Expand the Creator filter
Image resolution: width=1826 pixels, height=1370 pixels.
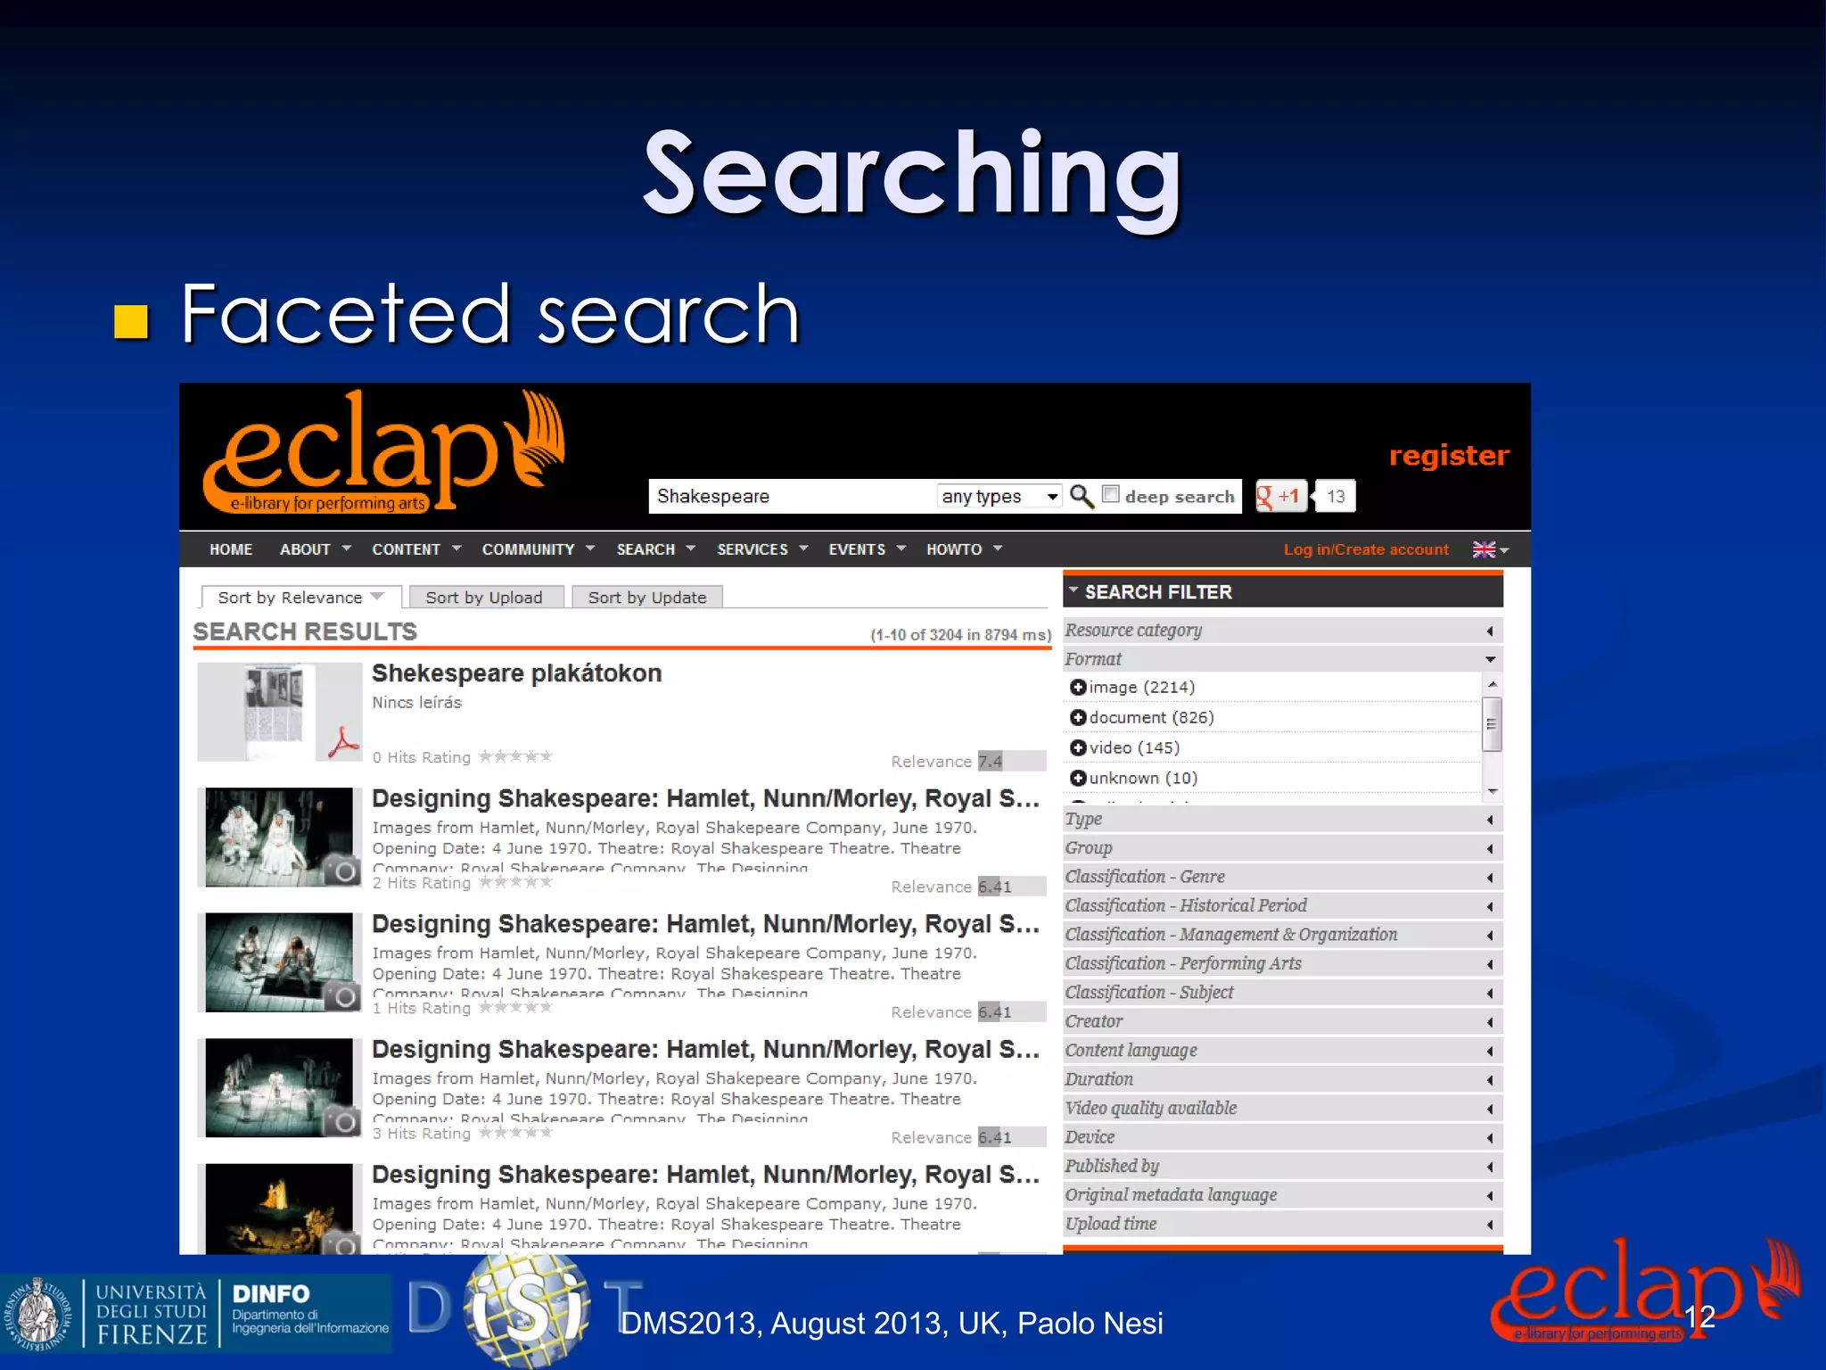(x=1282, y=1021)
